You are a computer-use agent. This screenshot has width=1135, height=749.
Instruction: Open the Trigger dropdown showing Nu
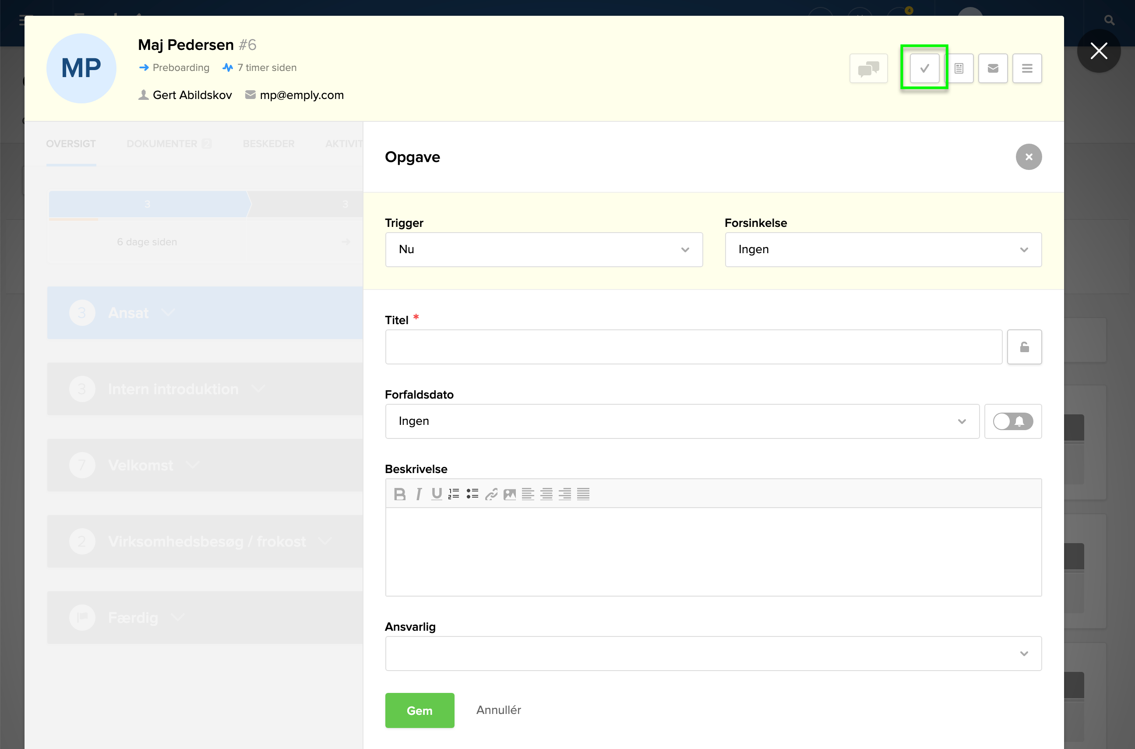coord(543,249)
